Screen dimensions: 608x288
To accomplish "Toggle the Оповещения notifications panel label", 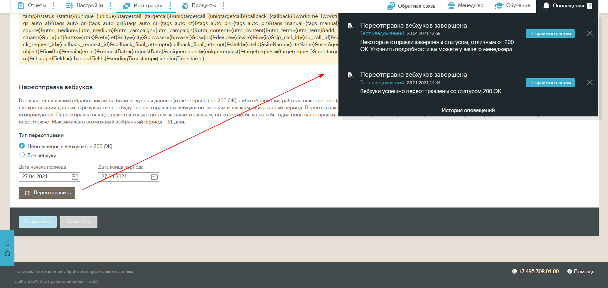I will click(x=568, y=6).
